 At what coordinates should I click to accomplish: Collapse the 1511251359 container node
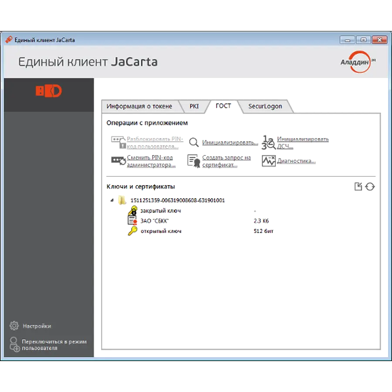pyautogui.click(x=112, y=200)
